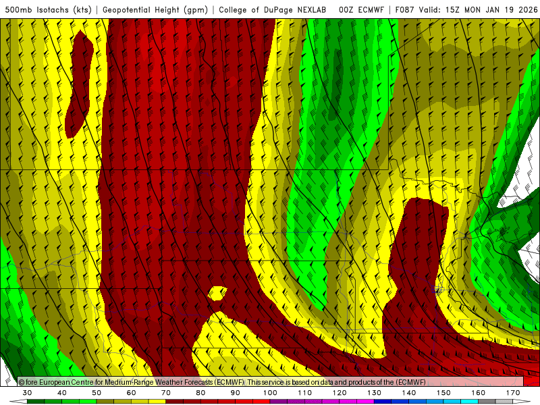
Task: Click the '130' label on the color scale
Action: point(375,393)
